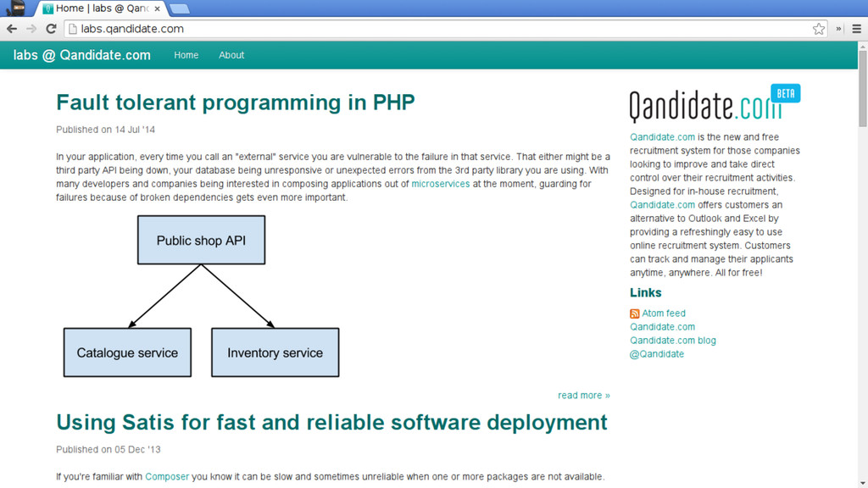Viewport: 868px width, 488px height.
Task: Open the Qandidate.com link under Links
Action: [662, 327]
